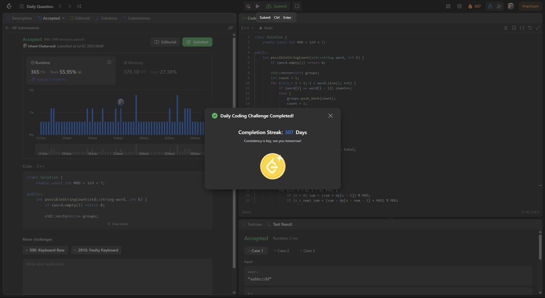Open the C++ language dropdown

pyautogui.click(x=248, y=28)
